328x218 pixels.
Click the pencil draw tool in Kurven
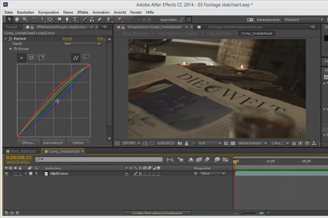pos(85,58)
